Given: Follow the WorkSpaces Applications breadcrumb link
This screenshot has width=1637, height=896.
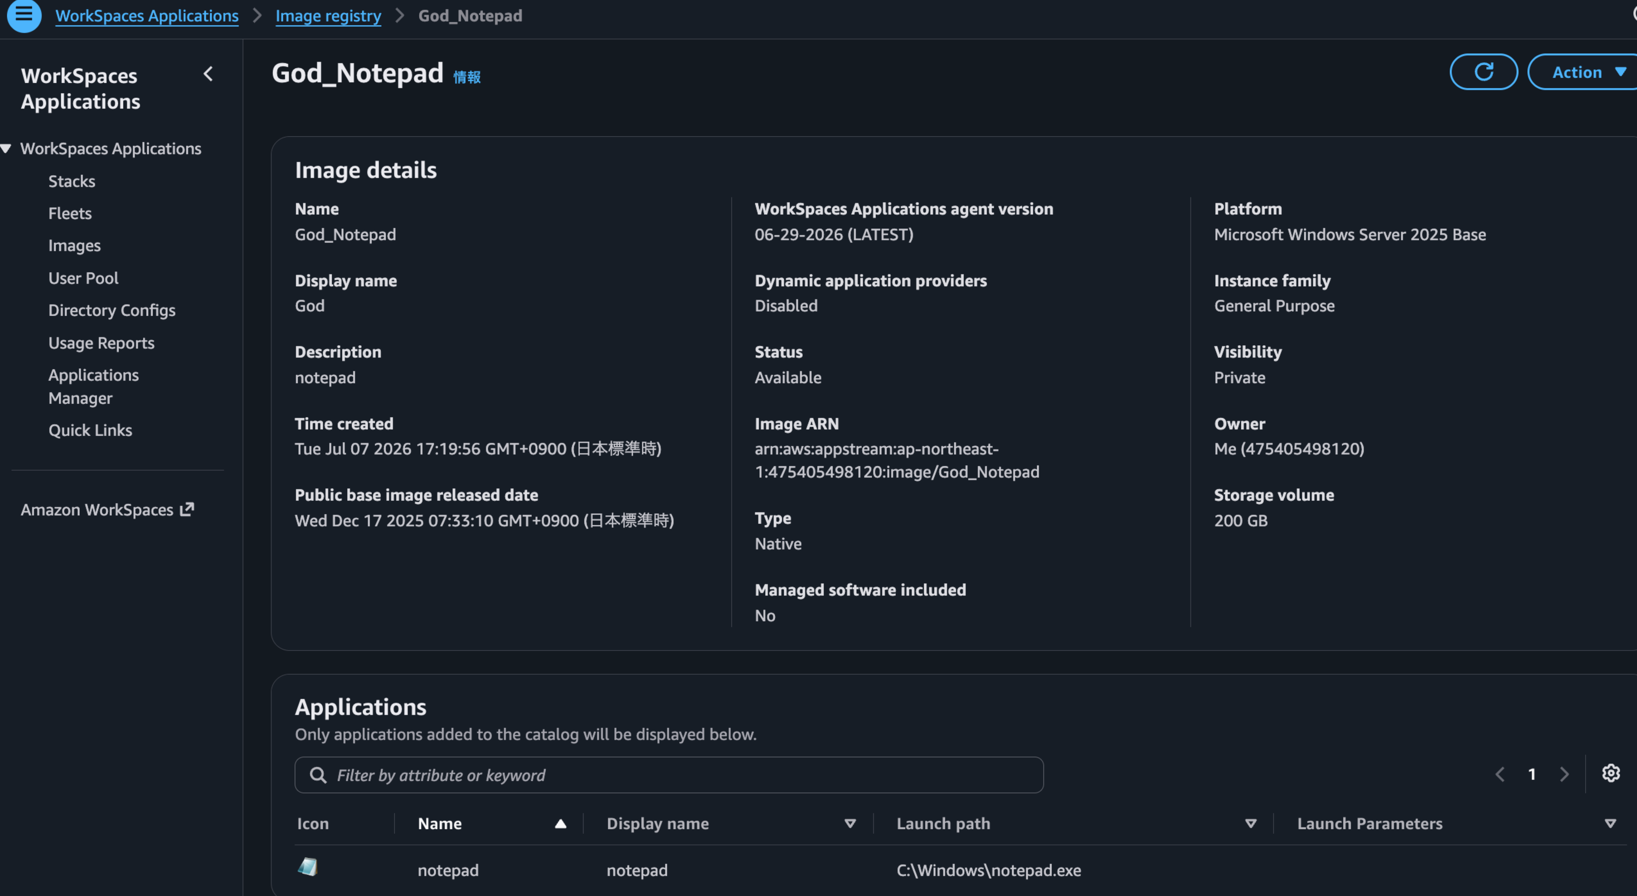Looking at the screenshot, I should click(x=147, y=16).
